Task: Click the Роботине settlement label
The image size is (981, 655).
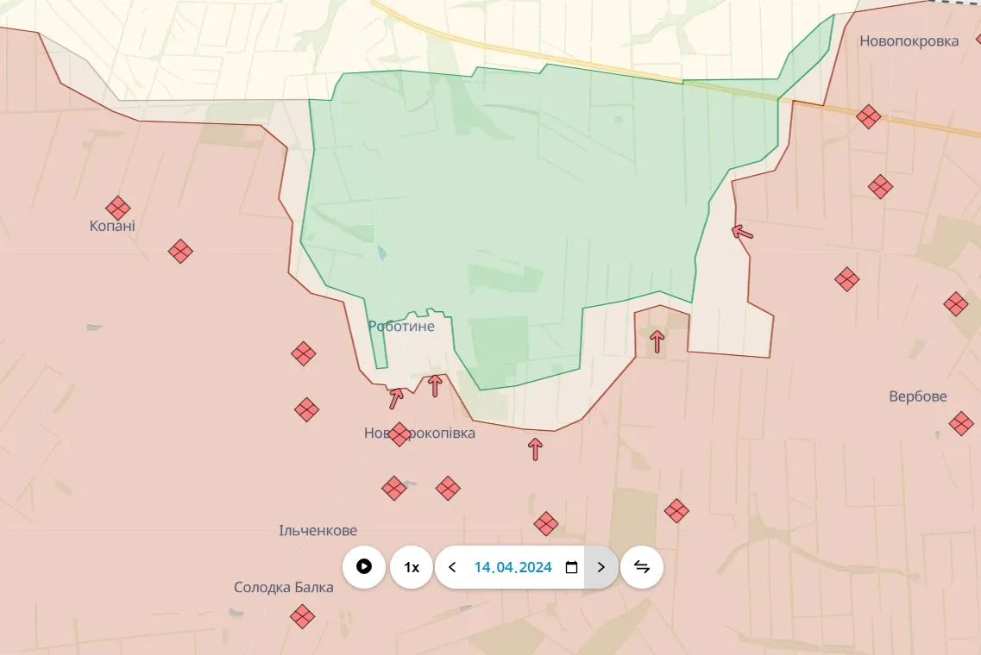Action: [401, 327]
